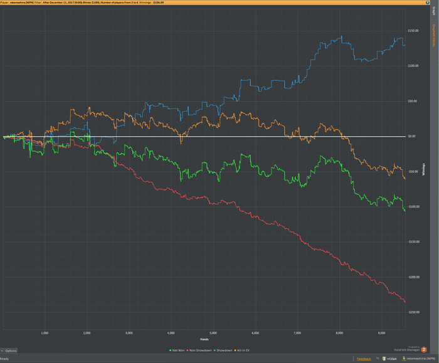The image size is (439, 363).
Task: Click the -$150.00 axis label
Action: click(414, 242)
